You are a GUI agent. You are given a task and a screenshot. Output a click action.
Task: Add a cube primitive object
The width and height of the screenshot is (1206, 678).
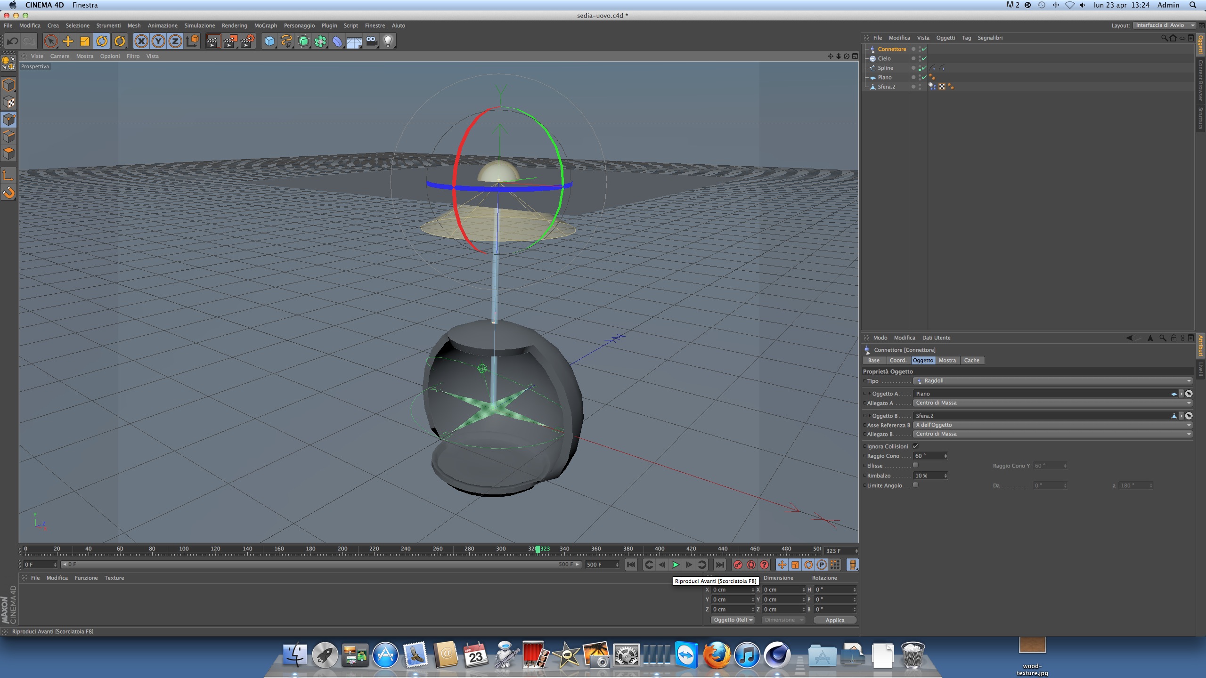click(x=269, y=41)
